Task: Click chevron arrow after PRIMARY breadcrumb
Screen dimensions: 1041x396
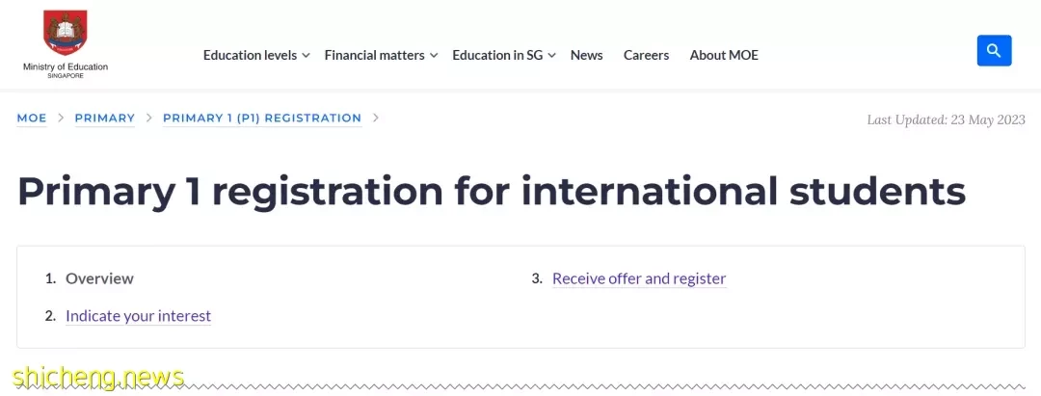Action: click(x=149, y=119)
